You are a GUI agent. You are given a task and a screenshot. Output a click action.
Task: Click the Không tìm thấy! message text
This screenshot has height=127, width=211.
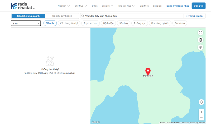point(50,69)
